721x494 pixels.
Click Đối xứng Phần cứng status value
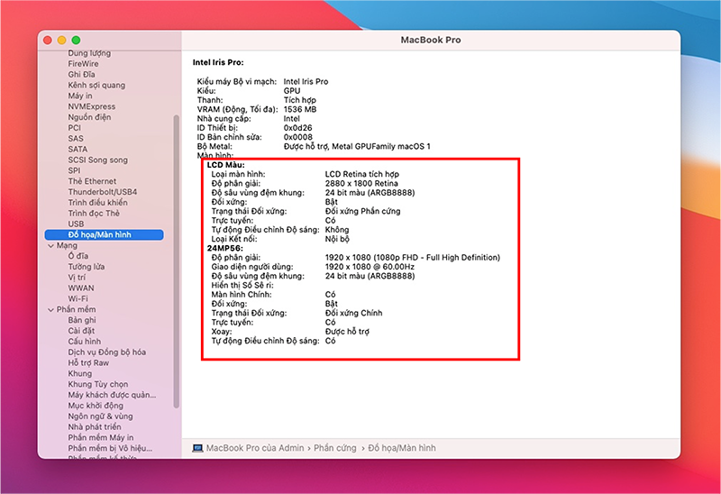[363, 211]
